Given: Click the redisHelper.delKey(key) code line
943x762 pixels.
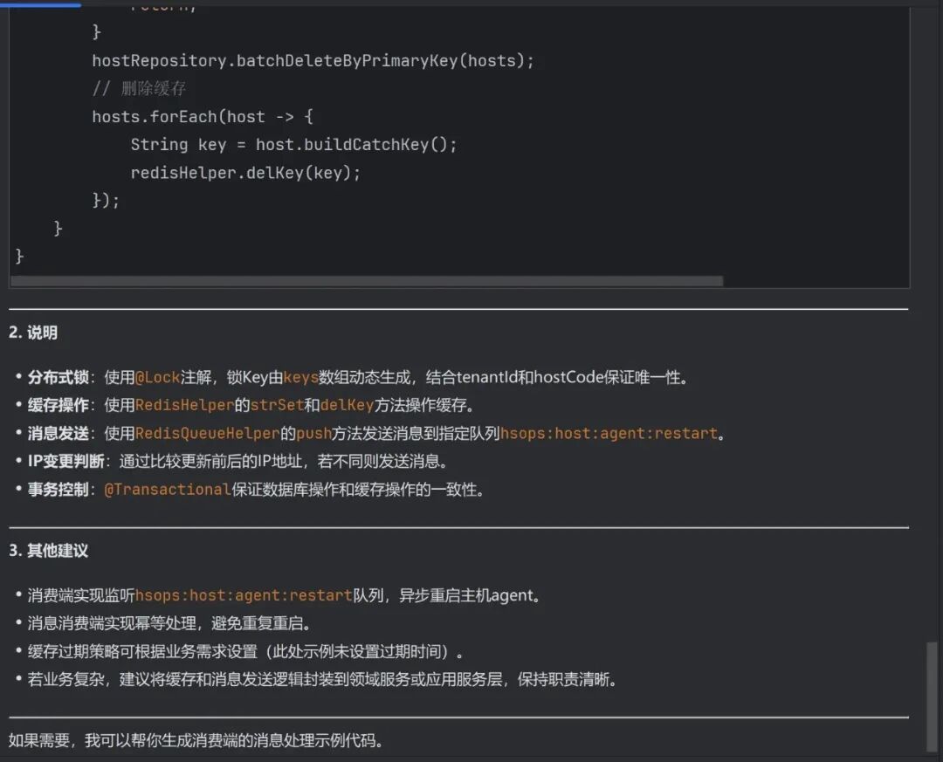Looking at the screenshot, I should 245,173.
